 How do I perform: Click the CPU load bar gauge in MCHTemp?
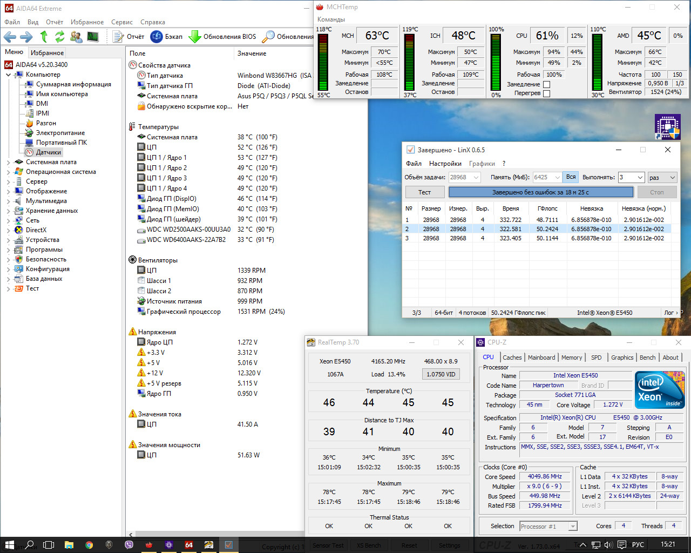(x=496, y=62)
